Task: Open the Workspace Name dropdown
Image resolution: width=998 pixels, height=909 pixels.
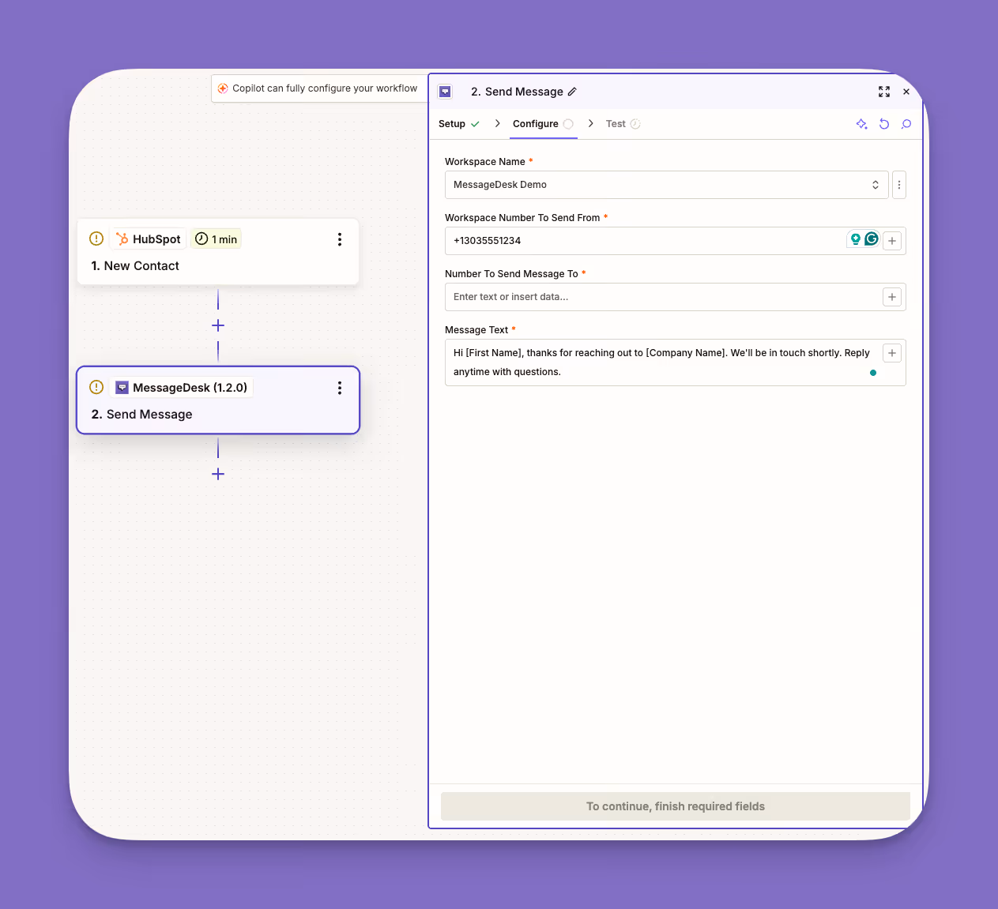Action: pos(667,185)
